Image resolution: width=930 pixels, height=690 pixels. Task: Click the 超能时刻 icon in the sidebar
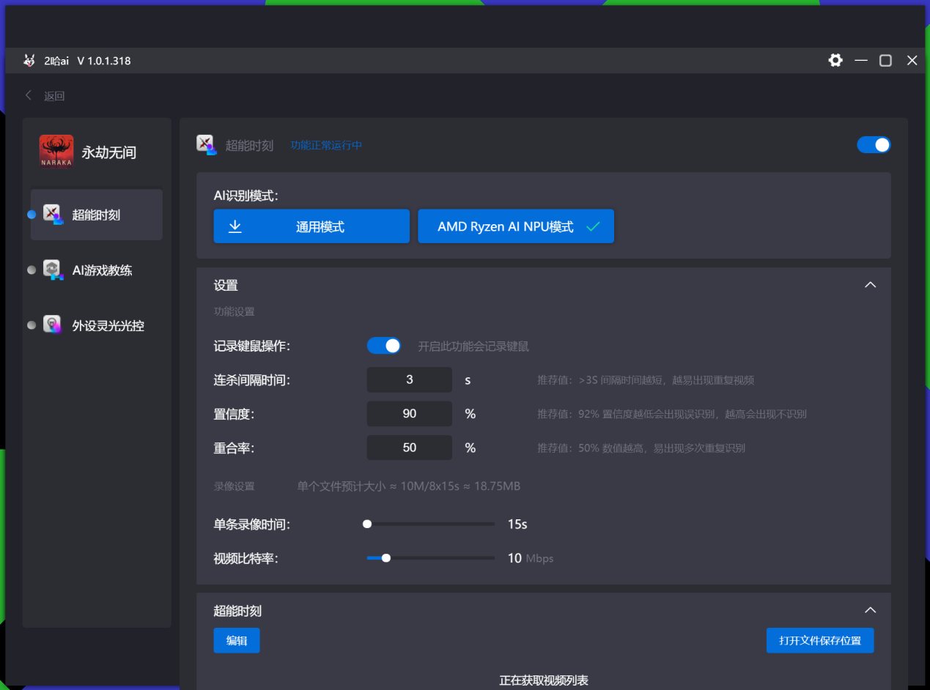point(52,213)
